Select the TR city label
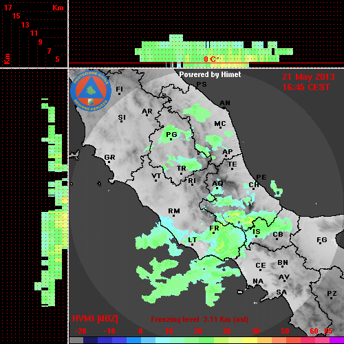Image resolution: width=344 pixels, height=344 pixels. (182, 169)
